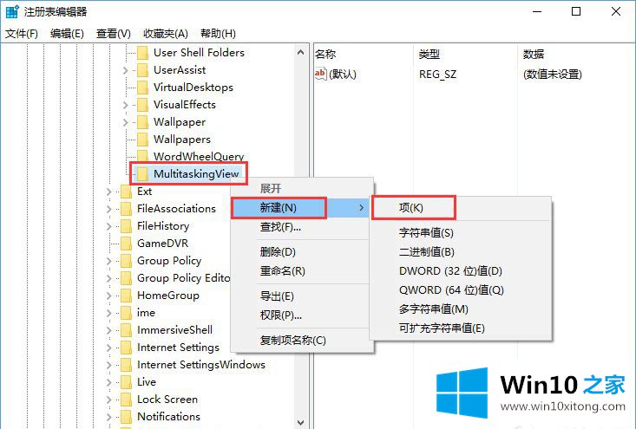
Task: Select the MultitaskingView registry key
Action: point(195,174)
